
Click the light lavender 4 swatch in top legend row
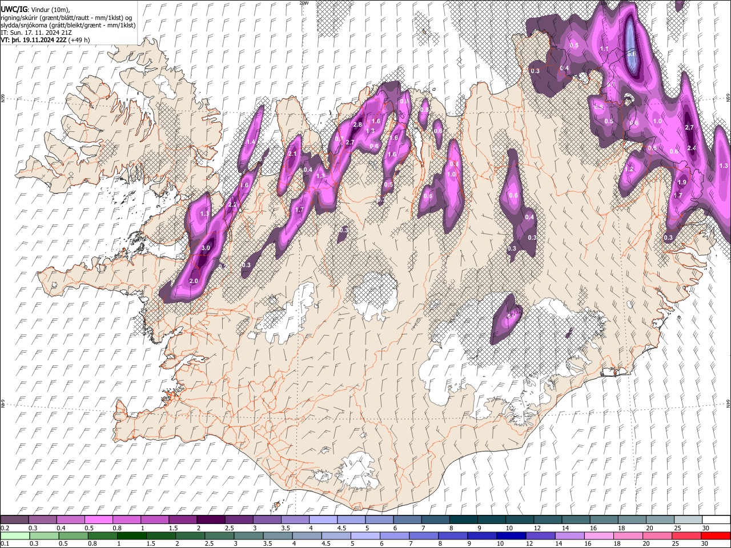click(x=323, y=520)
